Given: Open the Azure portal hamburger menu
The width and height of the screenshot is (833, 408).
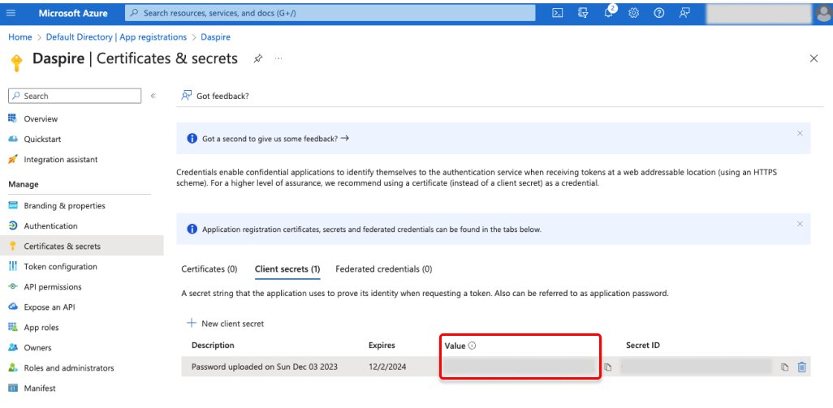Looking at the screenshot, I should coord(11,13).
